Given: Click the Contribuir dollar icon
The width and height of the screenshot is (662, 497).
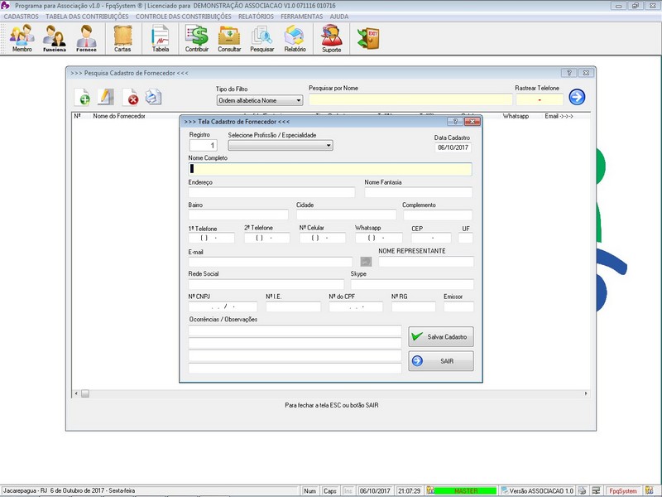Looking at the screenshot, I should (x=197, y=38).
